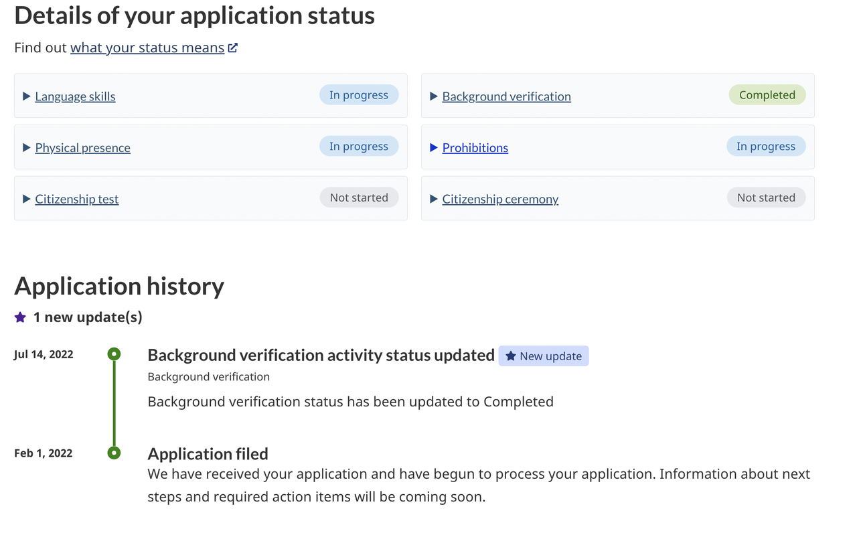Expand the Physical presence disclosure triangle
The width and height of the screenshot is (857, 533).
(27, 147)
